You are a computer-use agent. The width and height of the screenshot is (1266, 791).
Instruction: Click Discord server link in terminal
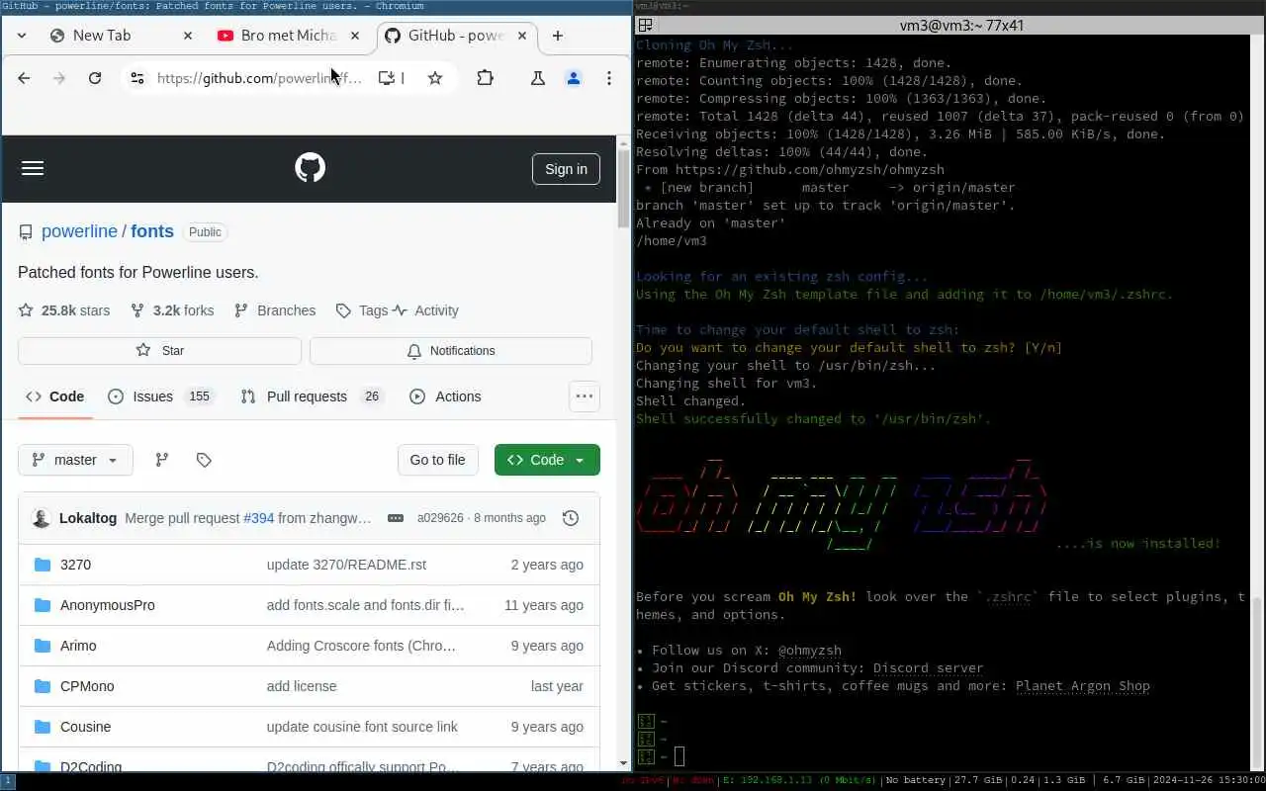tap(928, 668)
